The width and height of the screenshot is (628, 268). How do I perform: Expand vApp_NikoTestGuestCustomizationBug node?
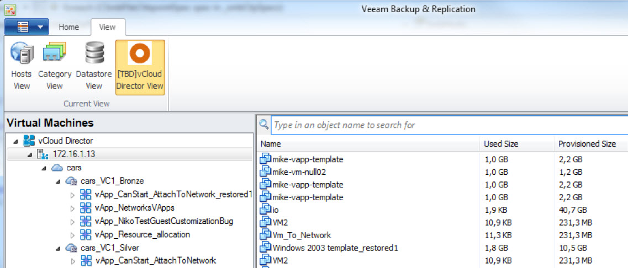[x=72, y=221]
